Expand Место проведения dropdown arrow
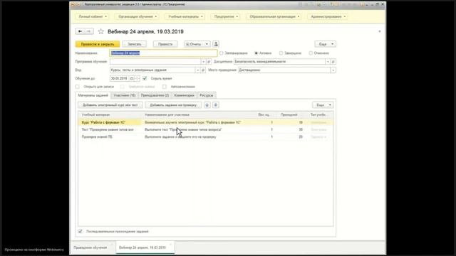Viewport: 456px width, 256px height. 333,70
